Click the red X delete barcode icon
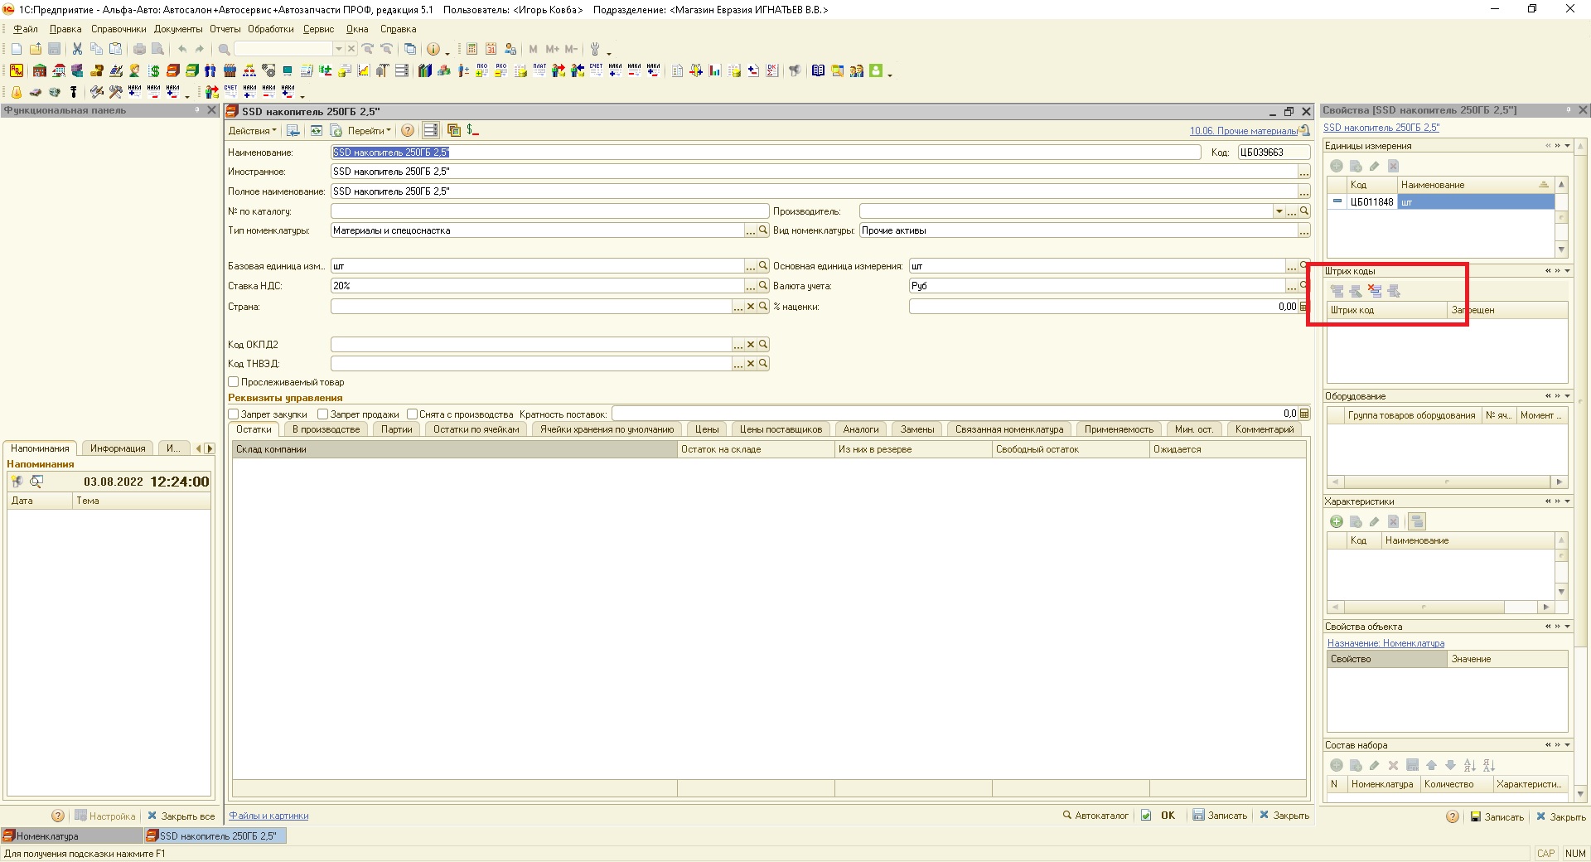Screen dimensions: 1591x862 pyautogui.click(x=1375, y=290)
